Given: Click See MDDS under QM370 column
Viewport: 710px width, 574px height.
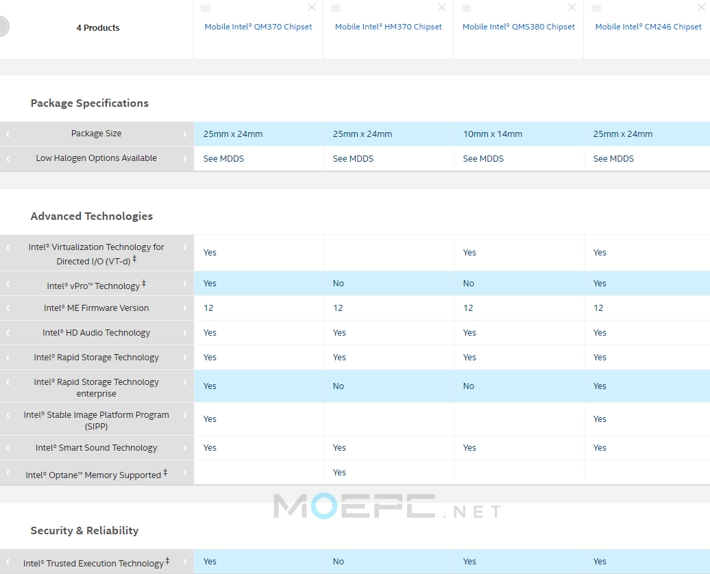Looking at the screenshot, I should coord(223,158).
